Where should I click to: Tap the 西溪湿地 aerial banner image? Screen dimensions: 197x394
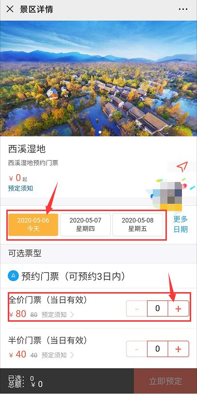point(98,79)
